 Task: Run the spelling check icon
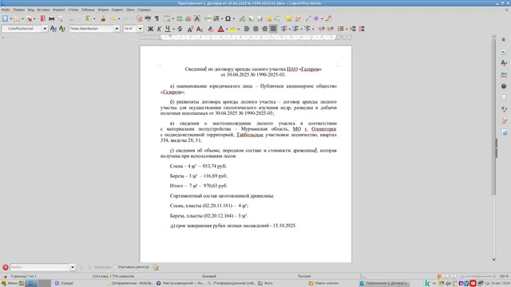click(148, 19)
